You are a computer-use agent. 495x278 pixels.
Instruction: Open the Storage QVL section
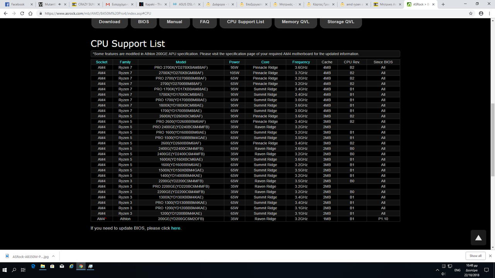click(x=341, y=22)
